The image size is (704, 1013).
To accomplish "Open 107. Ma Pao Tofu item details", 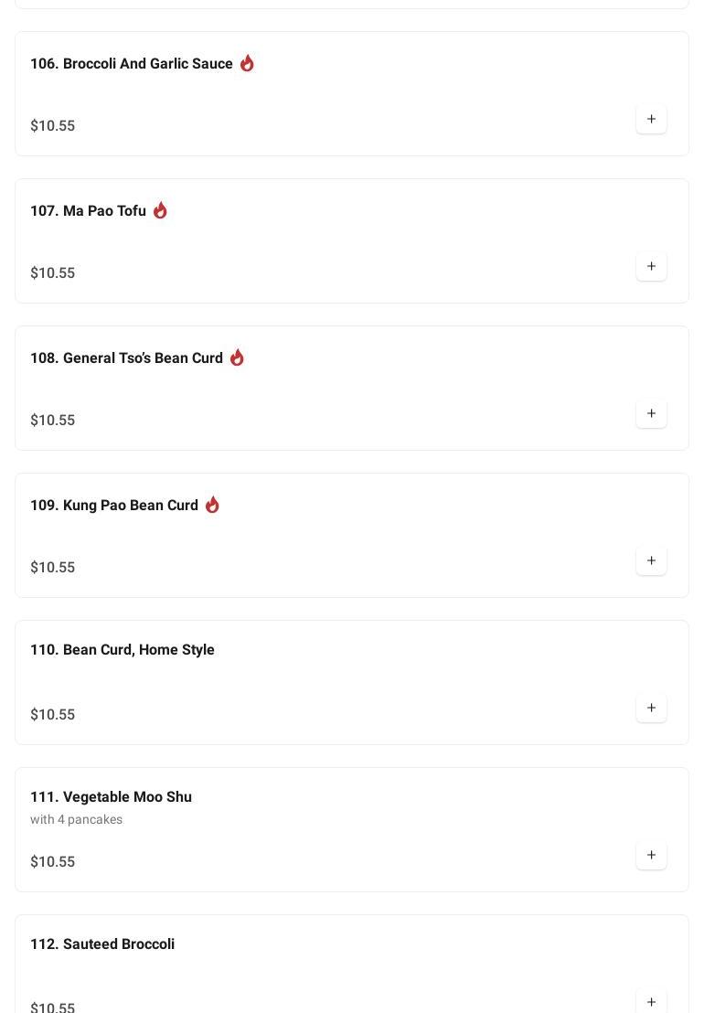I will click(88, 211).
